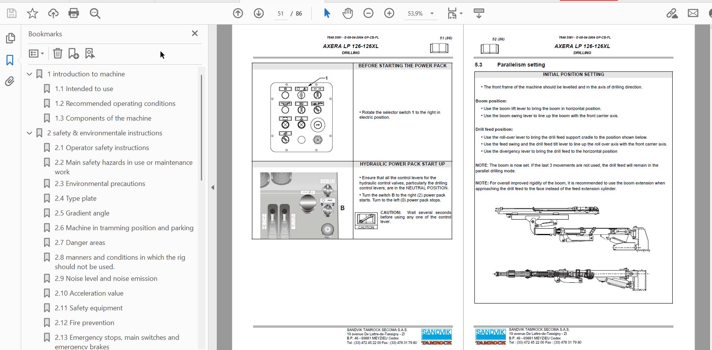Open the share link icon
The width and height of the screenshot is (712, 350).
pos(672,13)
